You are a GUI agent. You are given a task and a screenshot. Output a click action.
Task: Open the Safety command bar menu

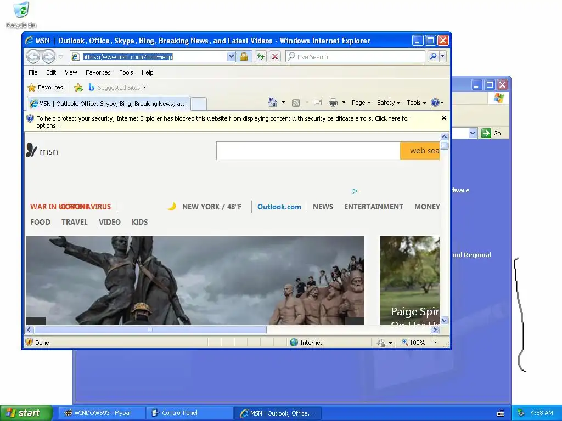(x=389, y=103)
